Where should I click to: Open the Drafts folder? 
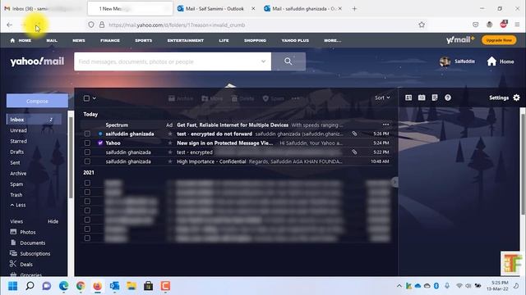16,152
